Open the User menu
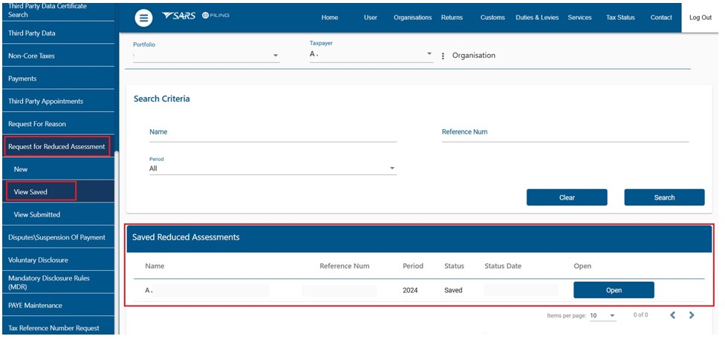 371,18
